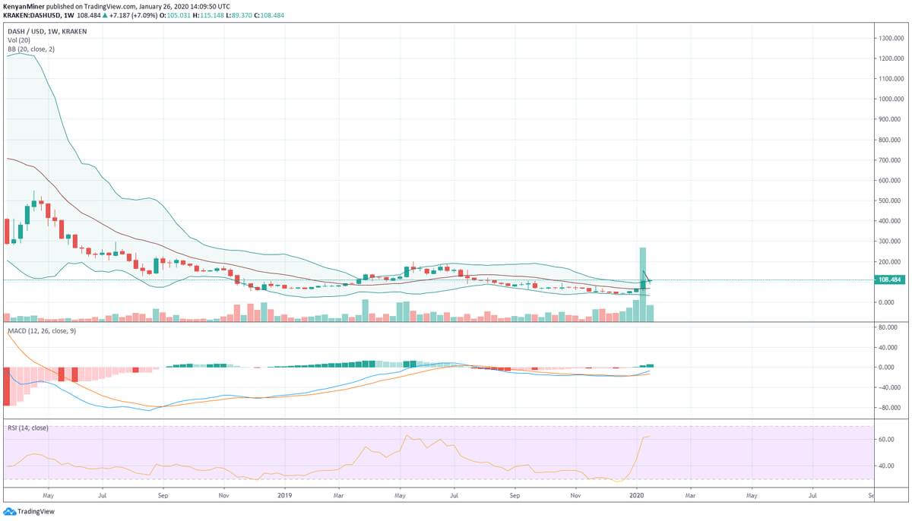Click the -80.000 MACD axis value

[x=890, y=408]
